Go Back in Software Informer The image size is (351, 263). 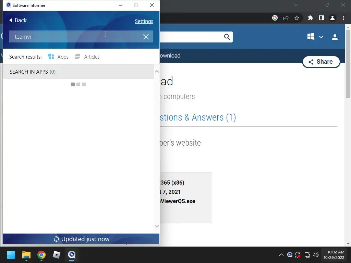[x=18, y=20]
